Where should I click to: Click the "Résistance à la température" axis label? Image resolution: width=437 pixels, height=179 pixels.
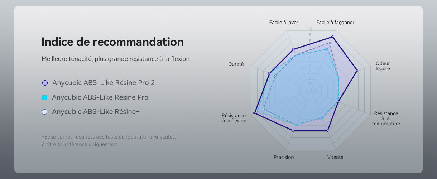click(386, 118)
